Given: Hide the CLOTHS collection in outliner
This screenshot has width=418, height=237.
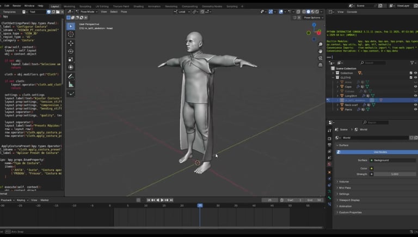Looking at the screenshot, I should tap(415, 78).
